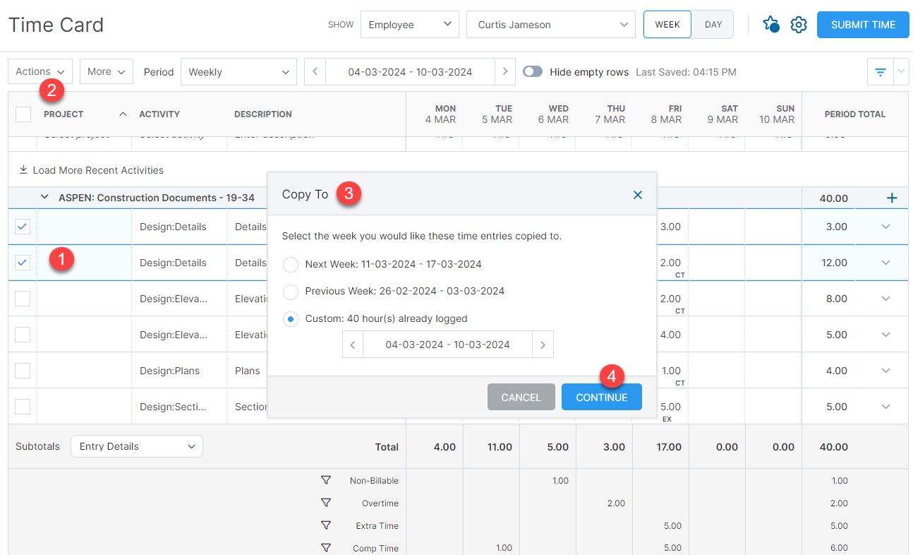The image size is (913, 555).
Task: Click CANCEL in the Copy To dialog
Action: tap(521, 397)
